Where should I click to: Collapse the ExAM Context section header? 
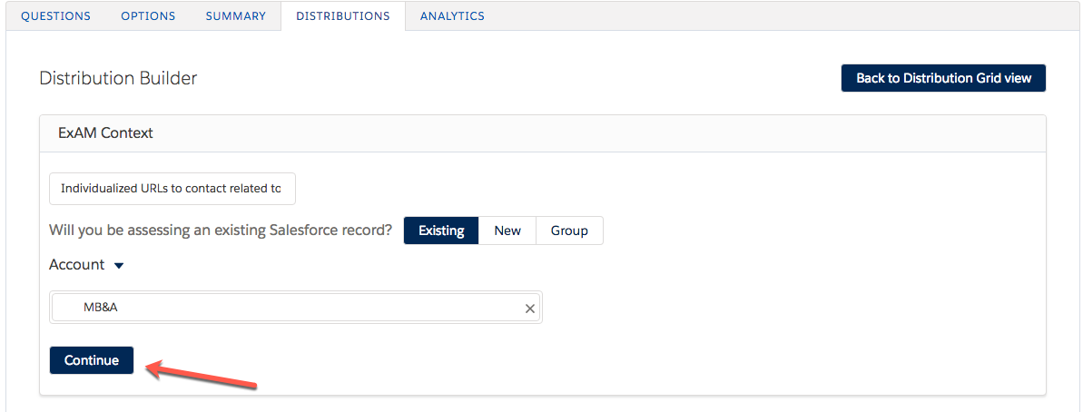click(x=105, y=132)
